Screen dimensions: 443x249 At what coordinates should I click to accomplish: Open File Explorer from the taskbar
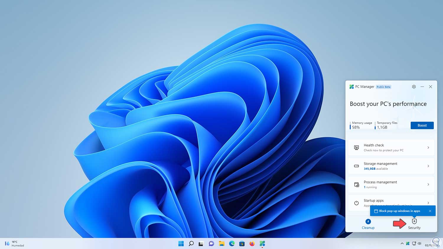coord(221,244)
